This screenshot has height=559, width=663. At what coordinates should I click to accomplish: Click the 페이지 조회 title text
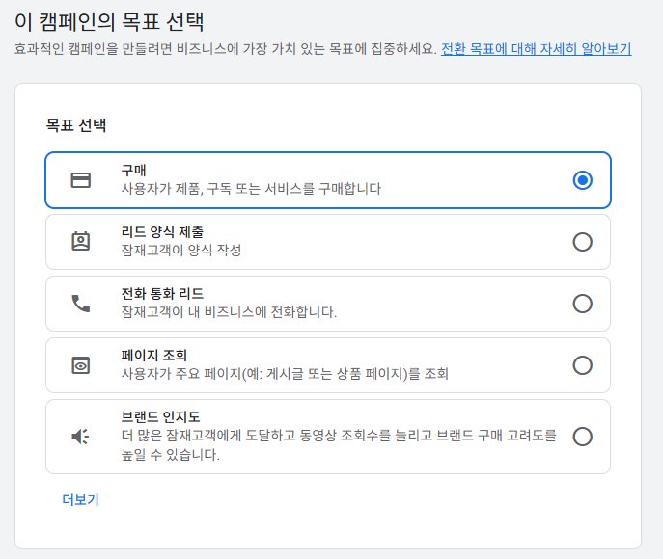click(153, 355)
